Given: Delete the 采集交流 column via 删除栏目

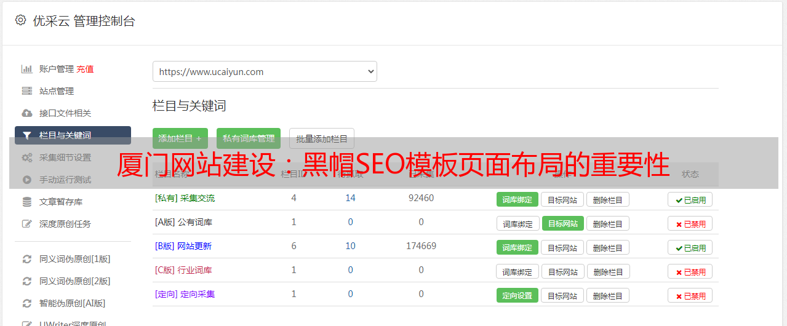Looking at the screenshot, I should (x=608, y=199).
